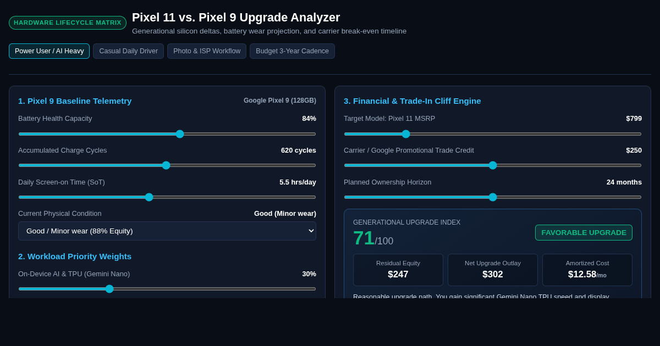Screen dimensions: 660x346
Task: Switch to Casual Daily Driver preset
Action: pos(128,51)
